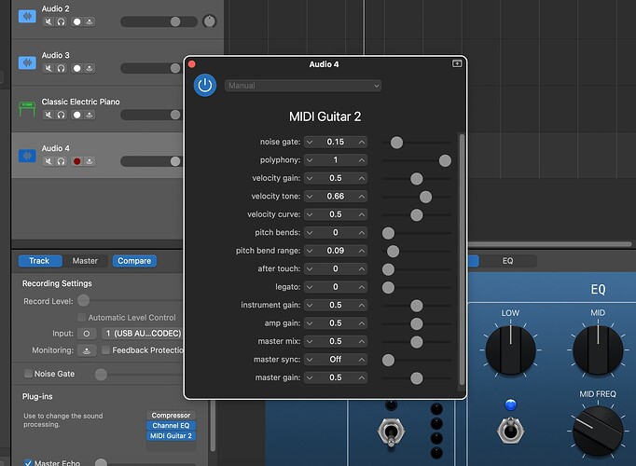Click the mono input format button

tap(87, 334)
